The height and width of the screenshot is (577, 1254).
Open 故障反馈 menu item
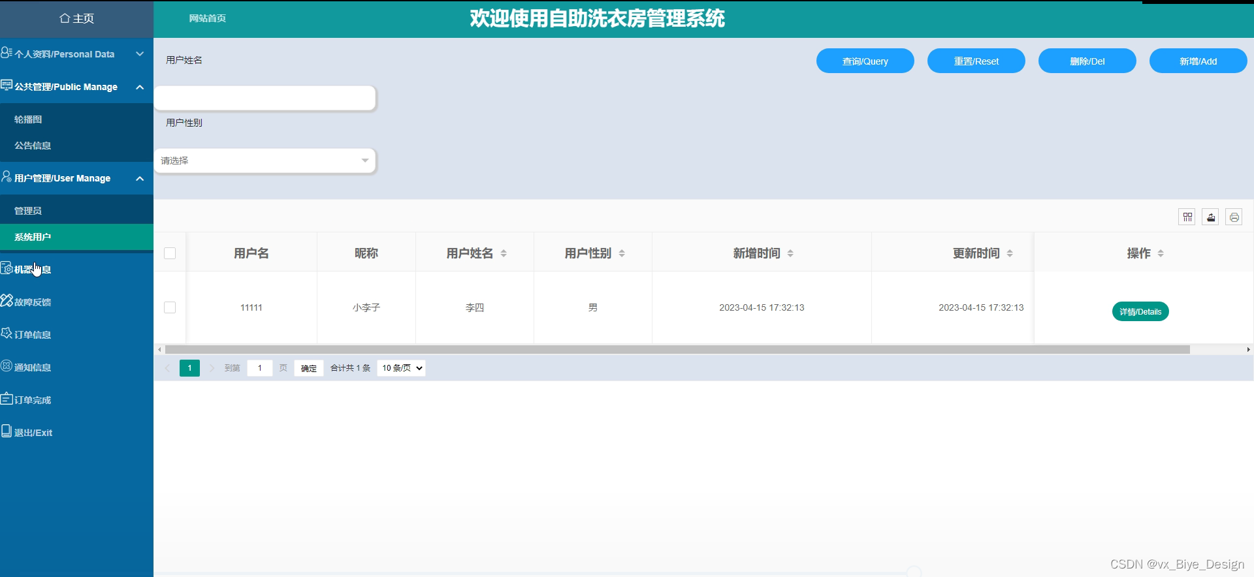(76, 302)
